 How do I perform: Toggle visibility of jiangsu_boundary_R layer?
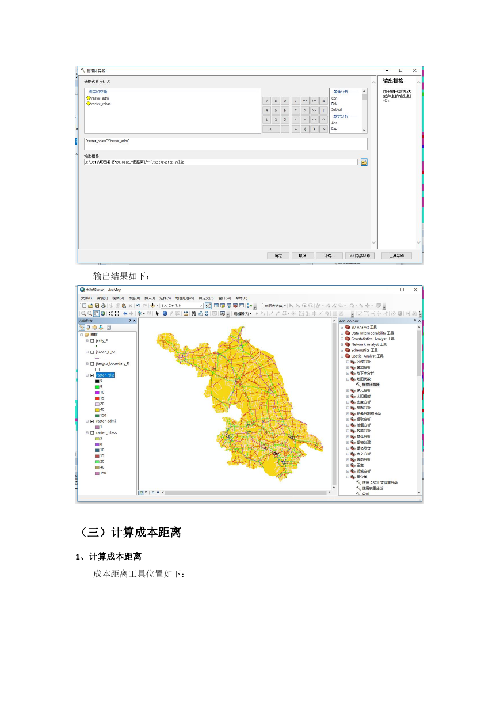tap(92, 364)
